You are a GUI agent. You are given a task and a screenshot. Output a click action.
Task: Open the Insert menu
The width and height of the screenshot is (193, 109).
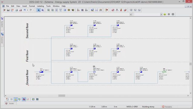tap(25, 6)
